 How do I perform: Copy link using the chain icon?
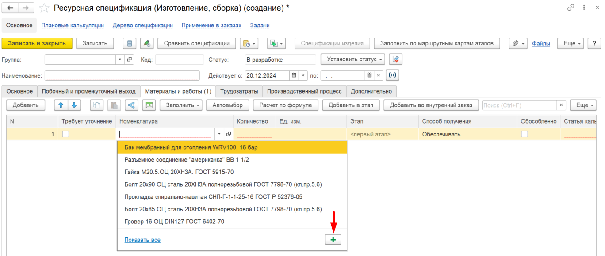pyautogui.click(x=571, y=8)
